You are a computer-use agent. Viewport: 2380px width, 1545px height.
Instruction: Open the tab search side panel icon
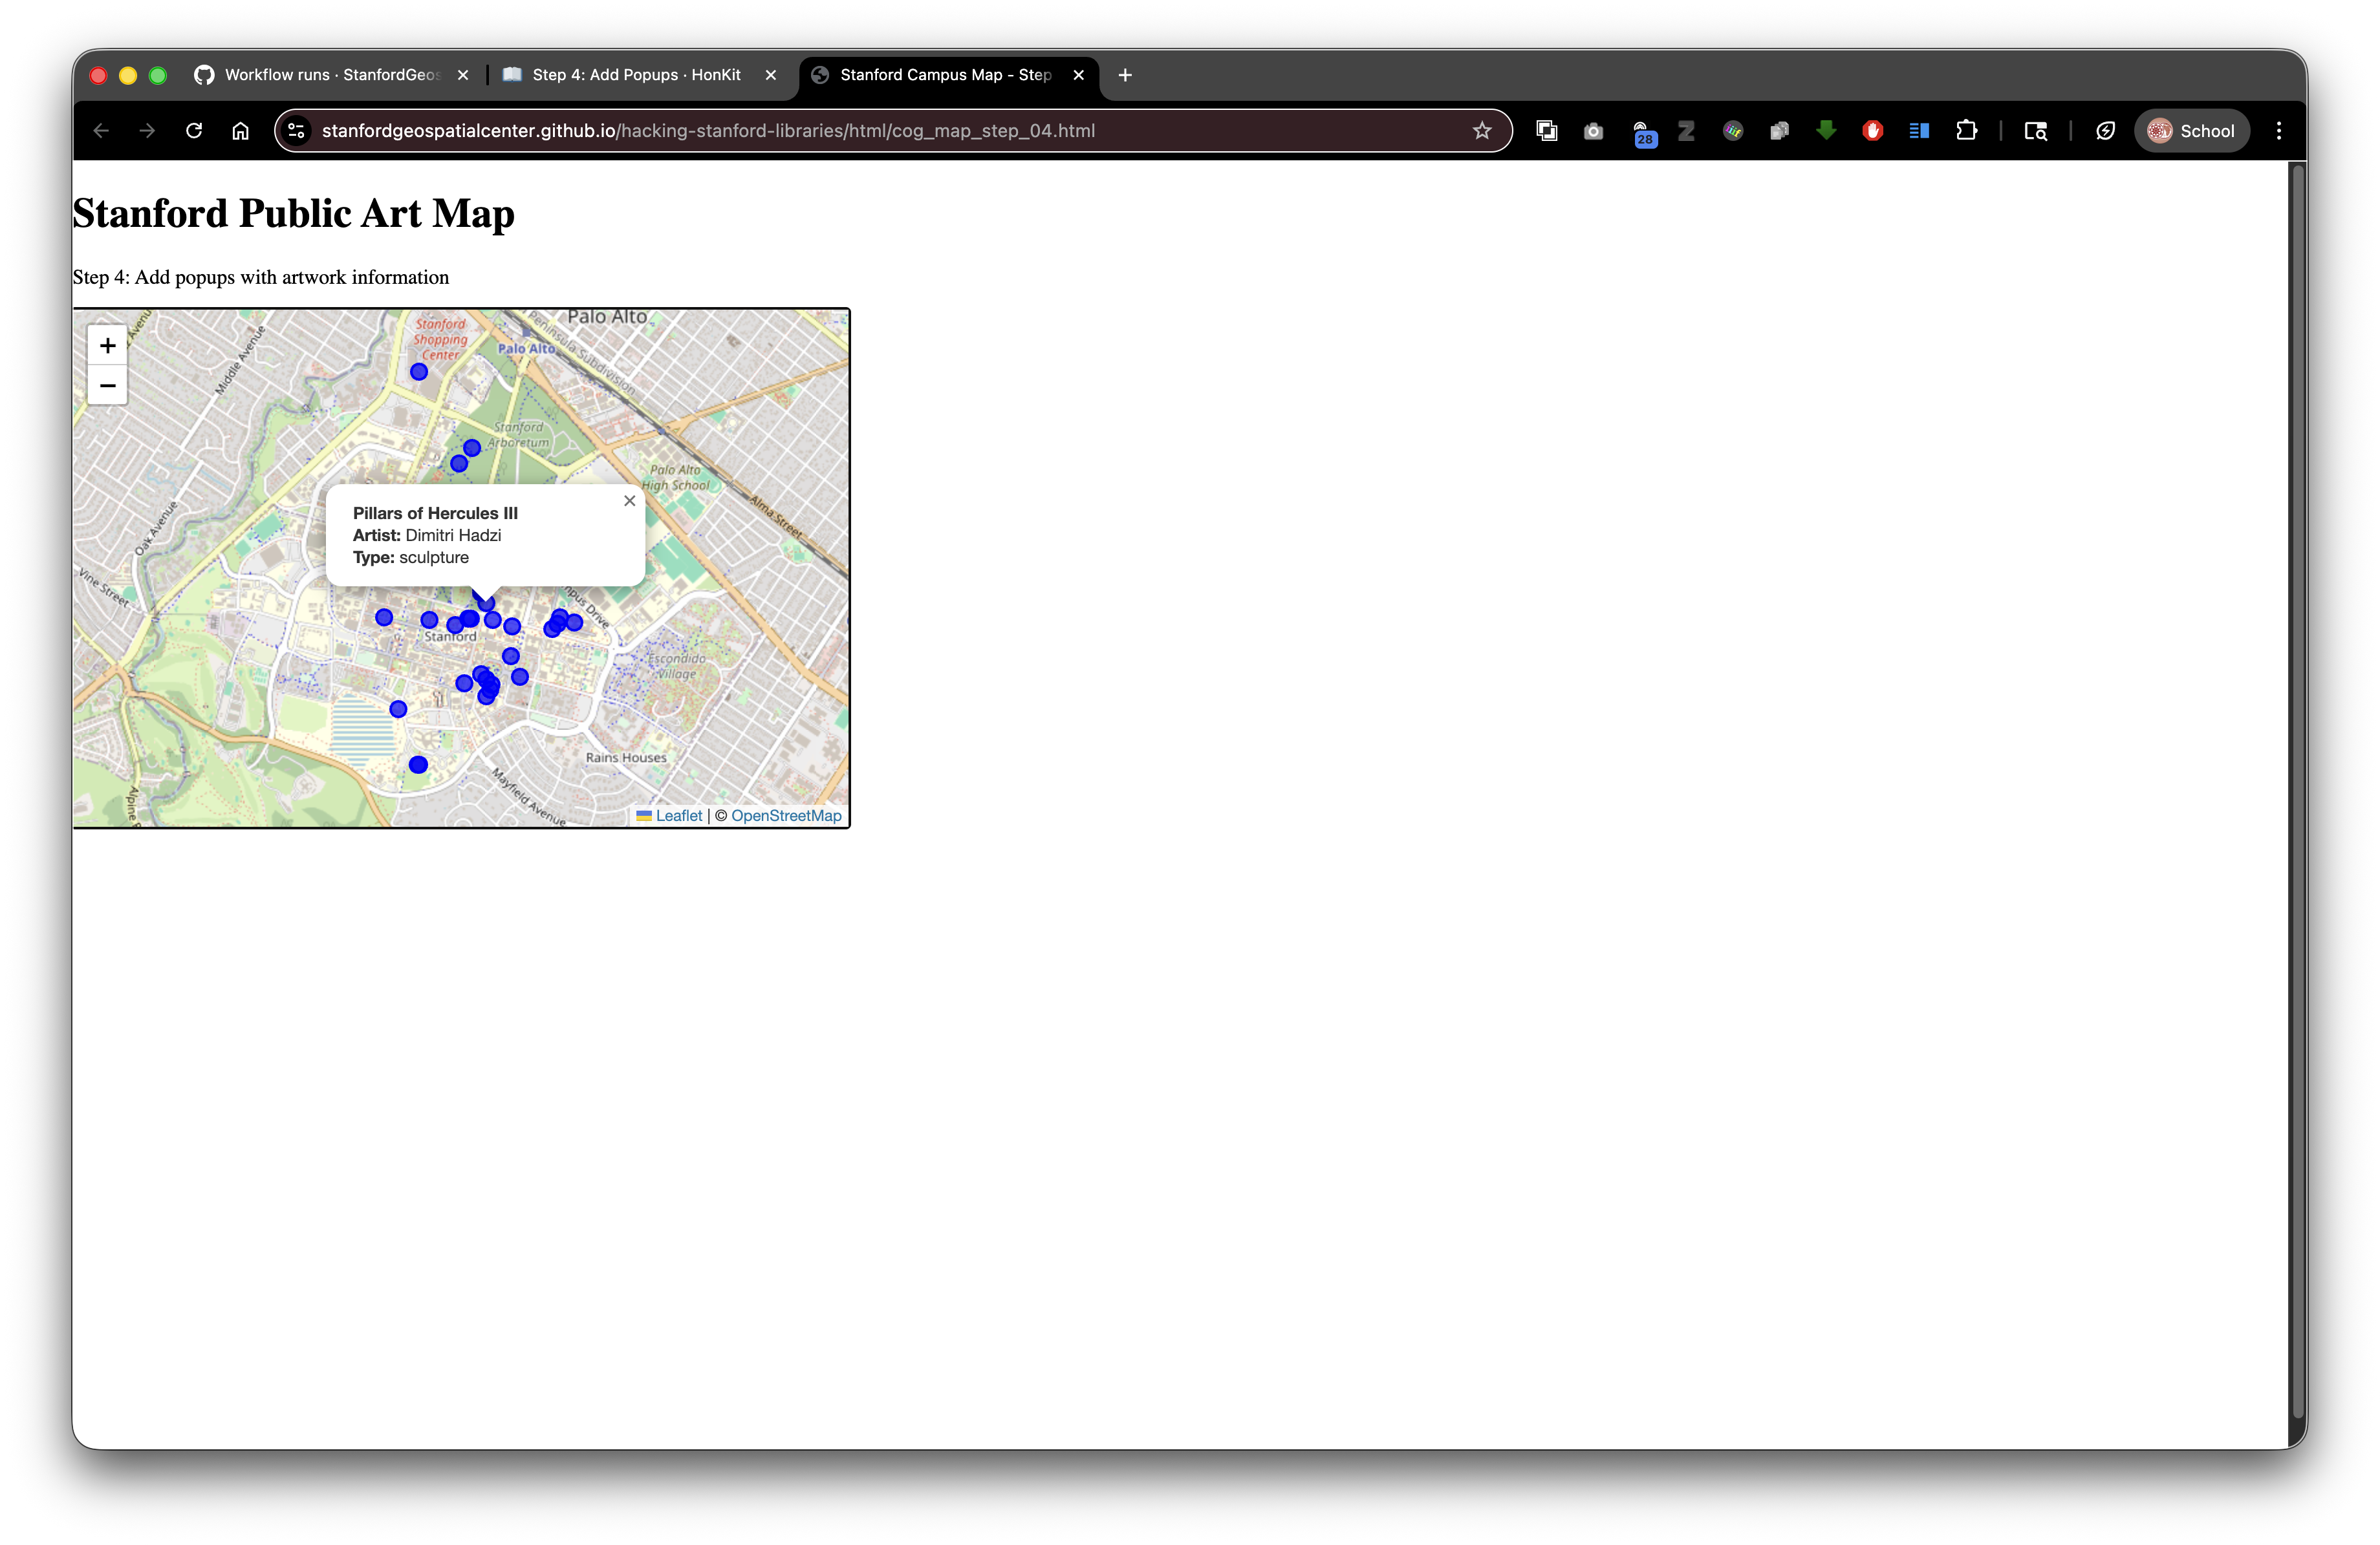coord(2036,130)
